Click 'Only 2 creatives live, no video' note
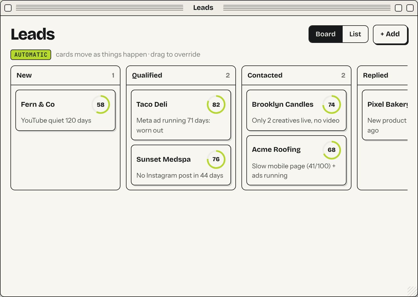 click(296, 120)
